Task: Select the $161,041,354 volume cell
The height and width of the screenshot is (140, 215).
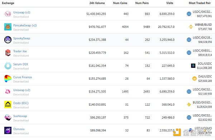Action: point(97,66)
